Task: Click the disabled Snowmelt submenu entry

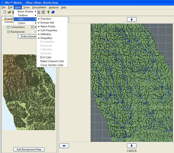Action: tap(52, 46)
